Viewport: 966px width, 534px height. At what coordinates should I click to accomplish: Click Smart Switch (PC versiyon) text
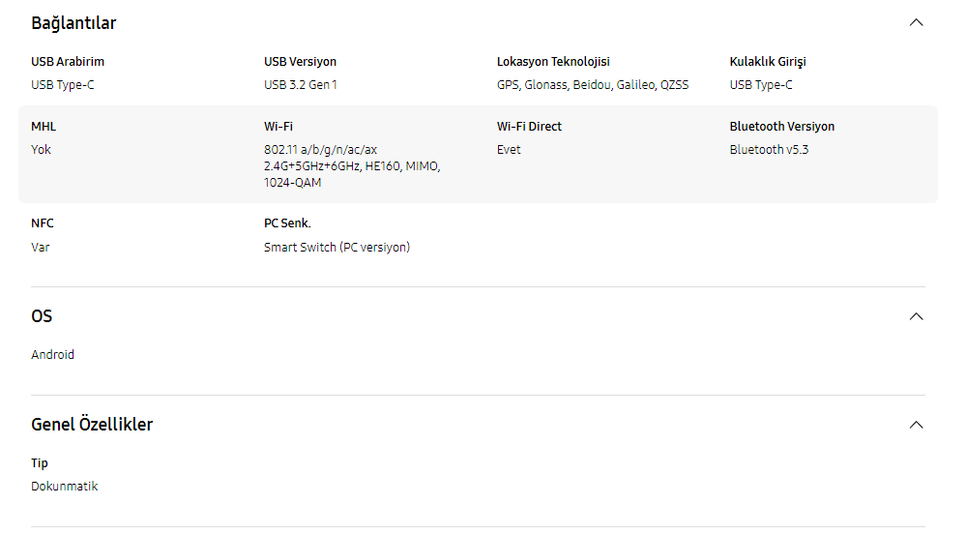pyautogui.click(x=337, y=248)
